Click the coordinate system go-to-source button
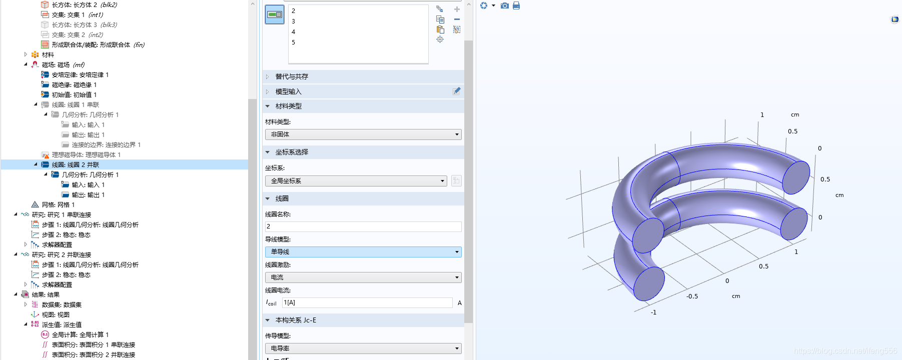Screen dimensions: 902x360 pos(456,180)
